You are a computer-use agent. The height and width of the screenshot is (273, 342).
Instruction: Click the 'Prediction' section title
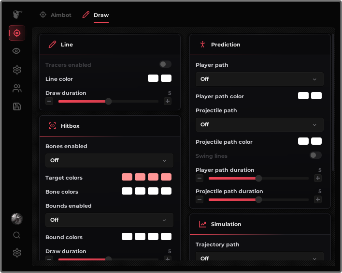pos(226,45)
